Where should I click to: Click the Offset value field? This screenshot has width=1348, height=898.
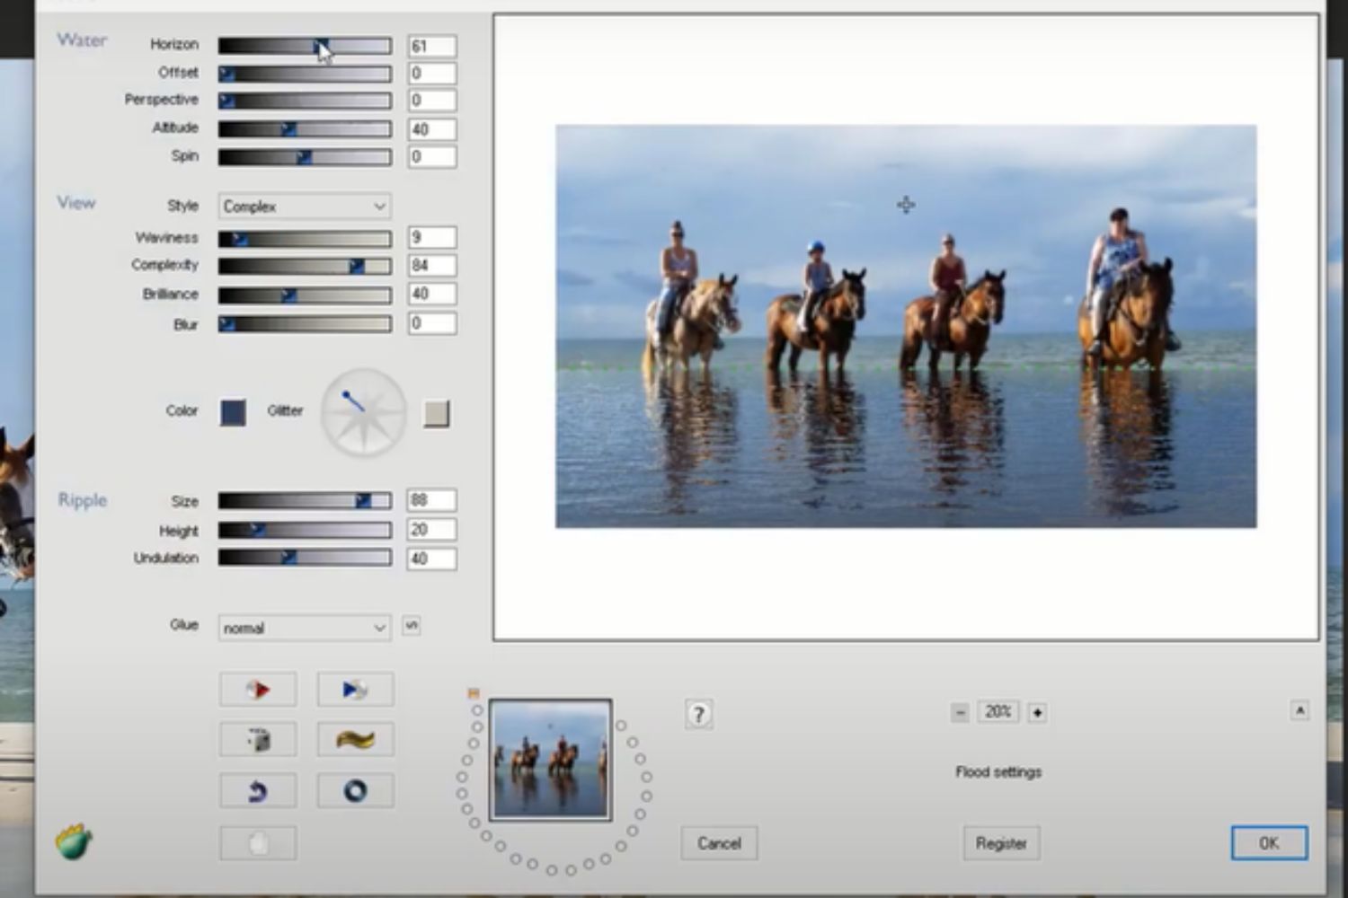431,74
